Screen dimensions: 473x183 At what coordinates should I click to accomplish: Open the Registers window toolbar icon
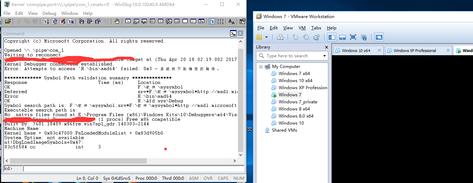coord(152,21)
